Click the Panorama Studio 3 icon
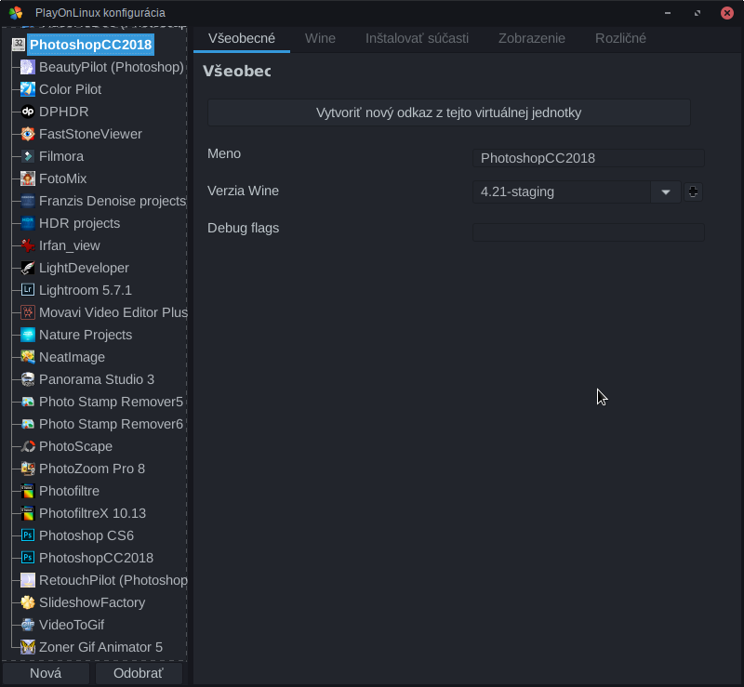 click(x=28, y=379)
